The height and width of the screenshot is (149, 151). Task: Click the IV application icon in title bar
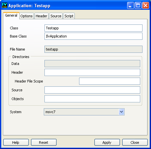click(5, 5)
